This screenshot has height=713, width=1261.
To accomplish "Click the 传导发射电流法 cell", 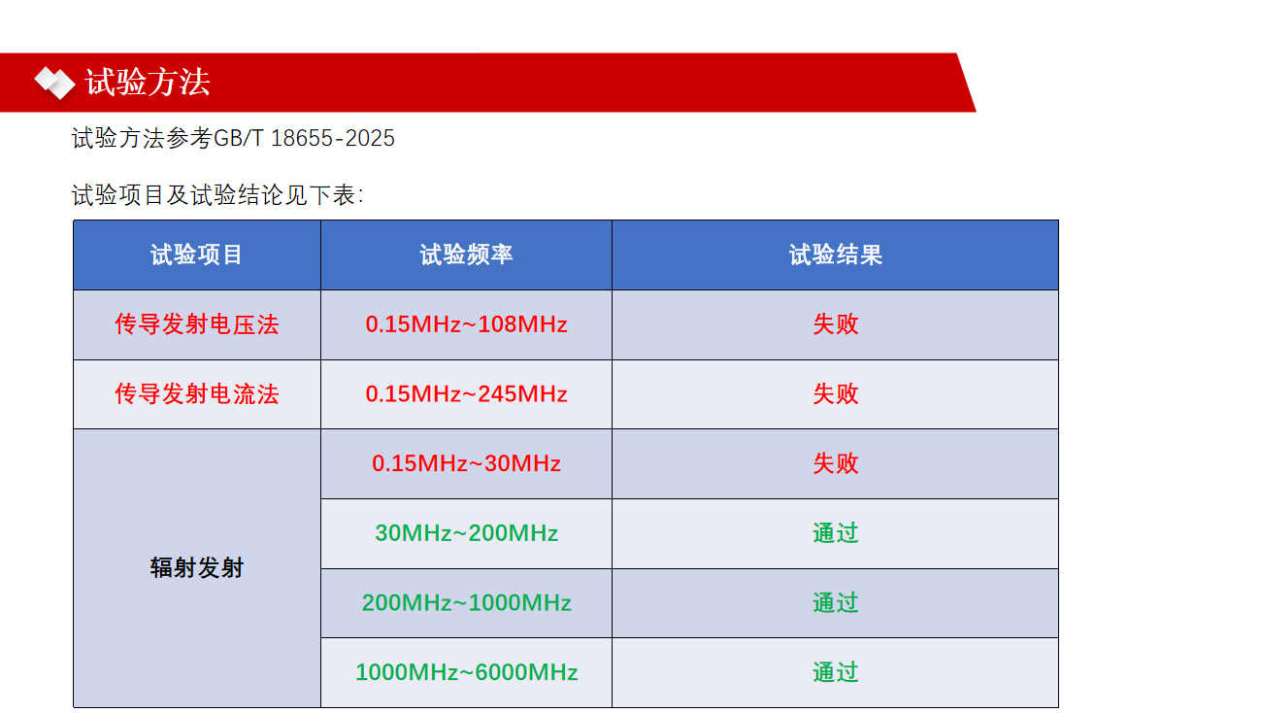I will coord(197,394).
